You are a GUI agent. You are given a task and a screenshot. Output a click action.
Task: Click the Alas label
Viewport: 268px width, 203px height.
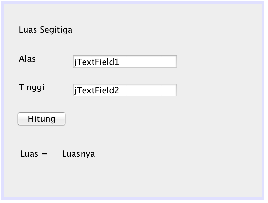(x=27, y=59)
